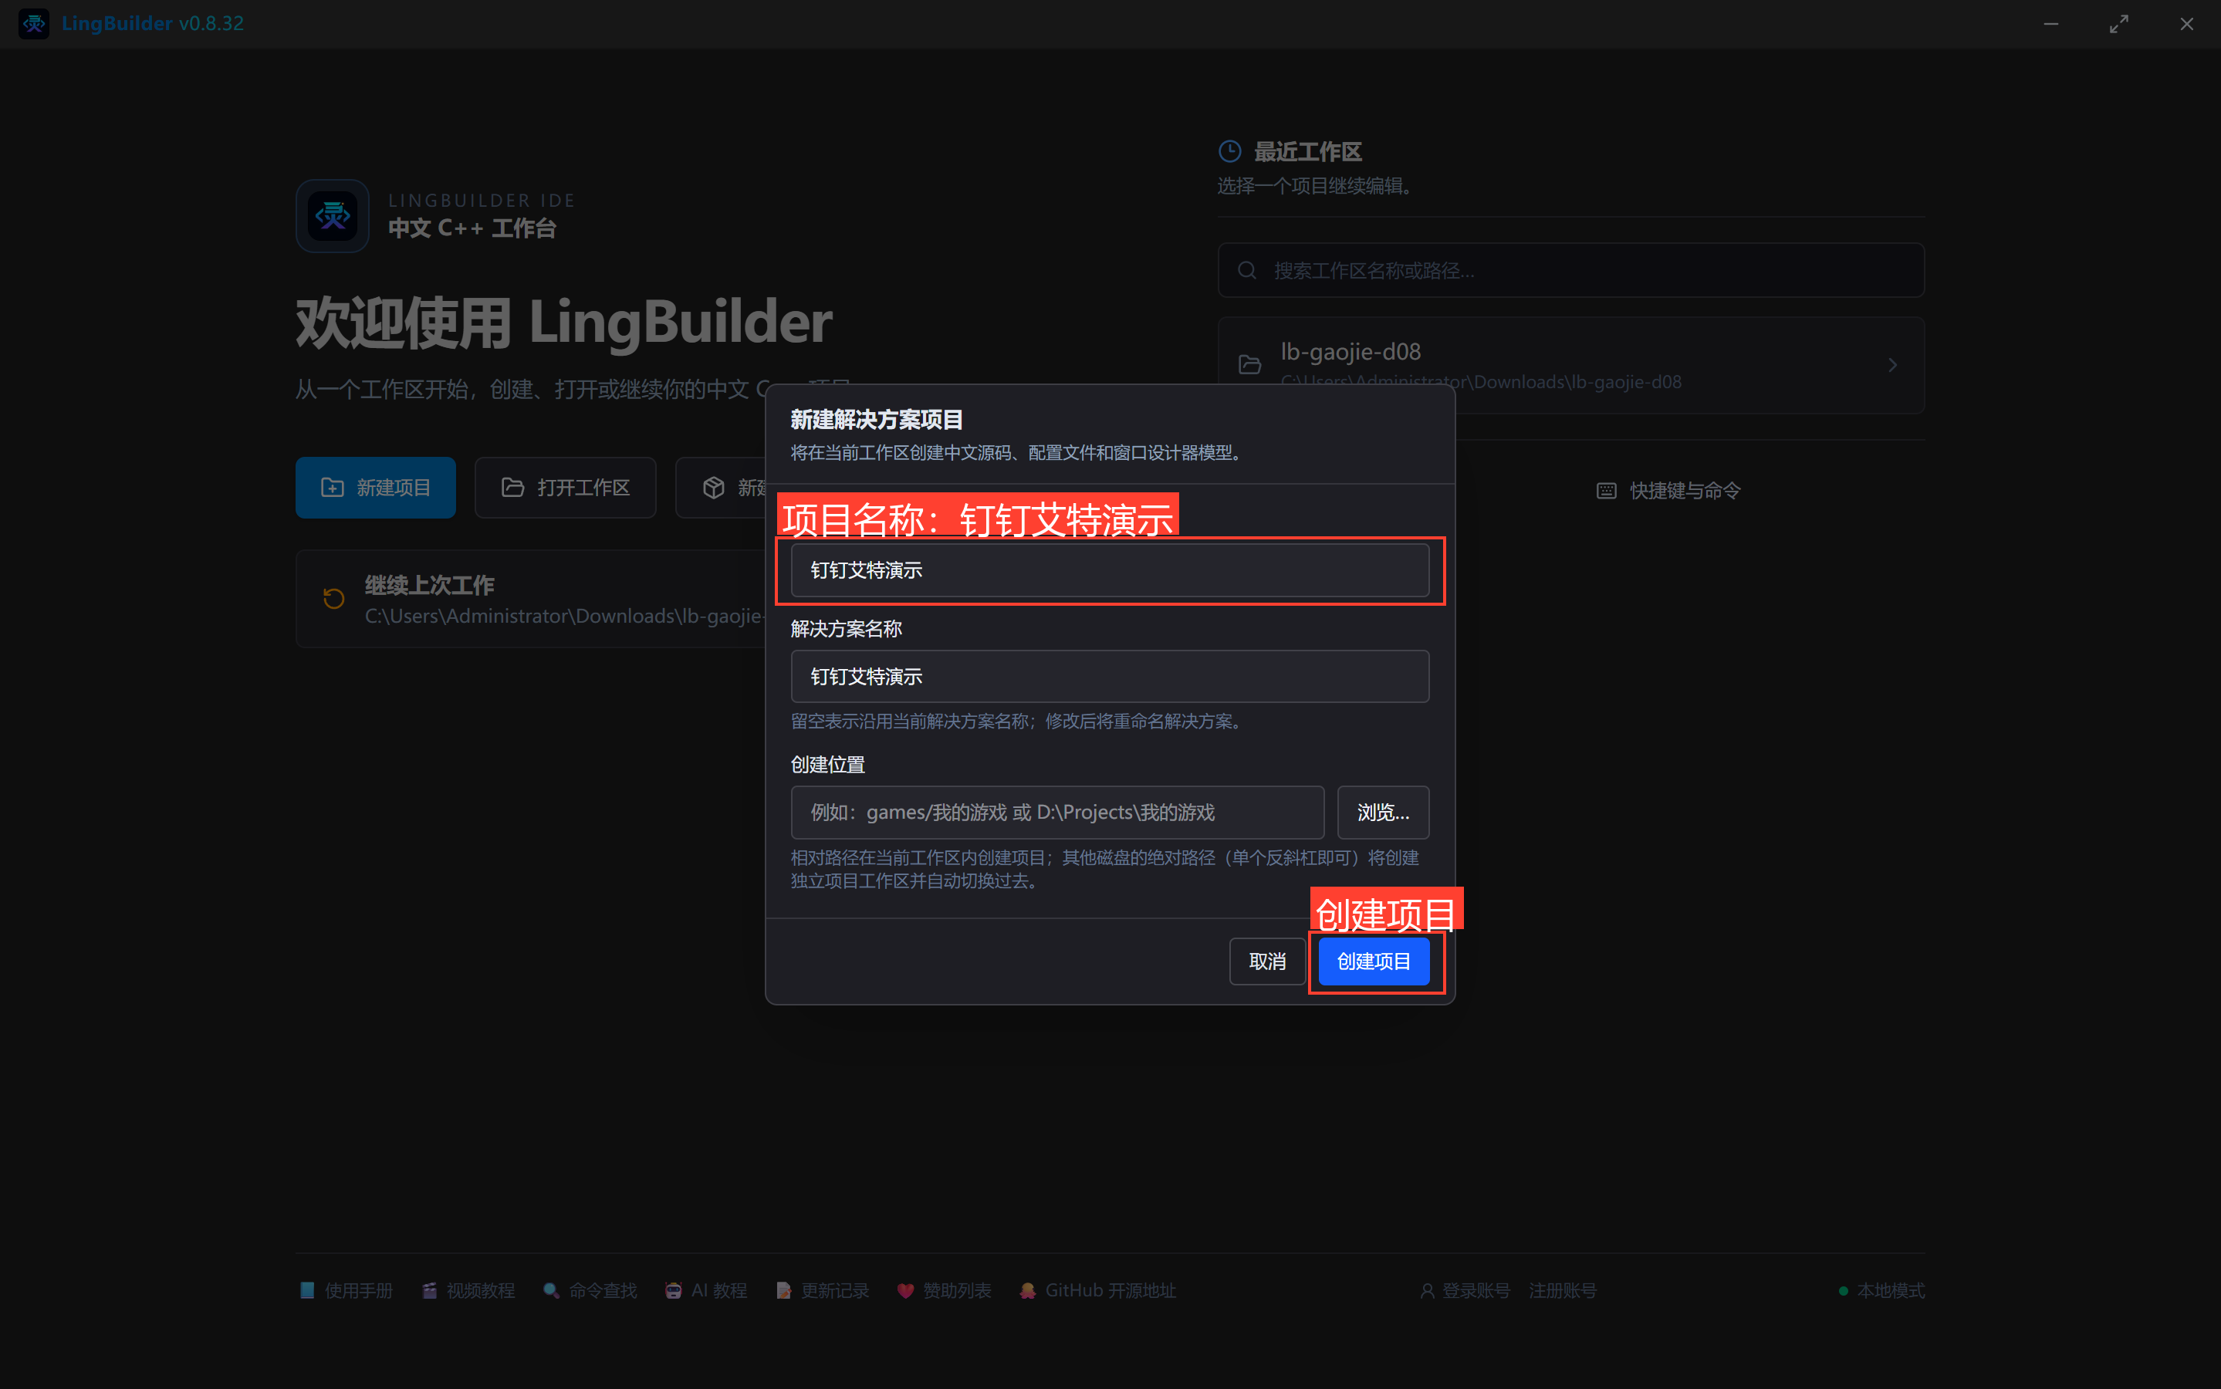
Task: Open the AI 教程 link
Action: click(x=705, y=1291)
